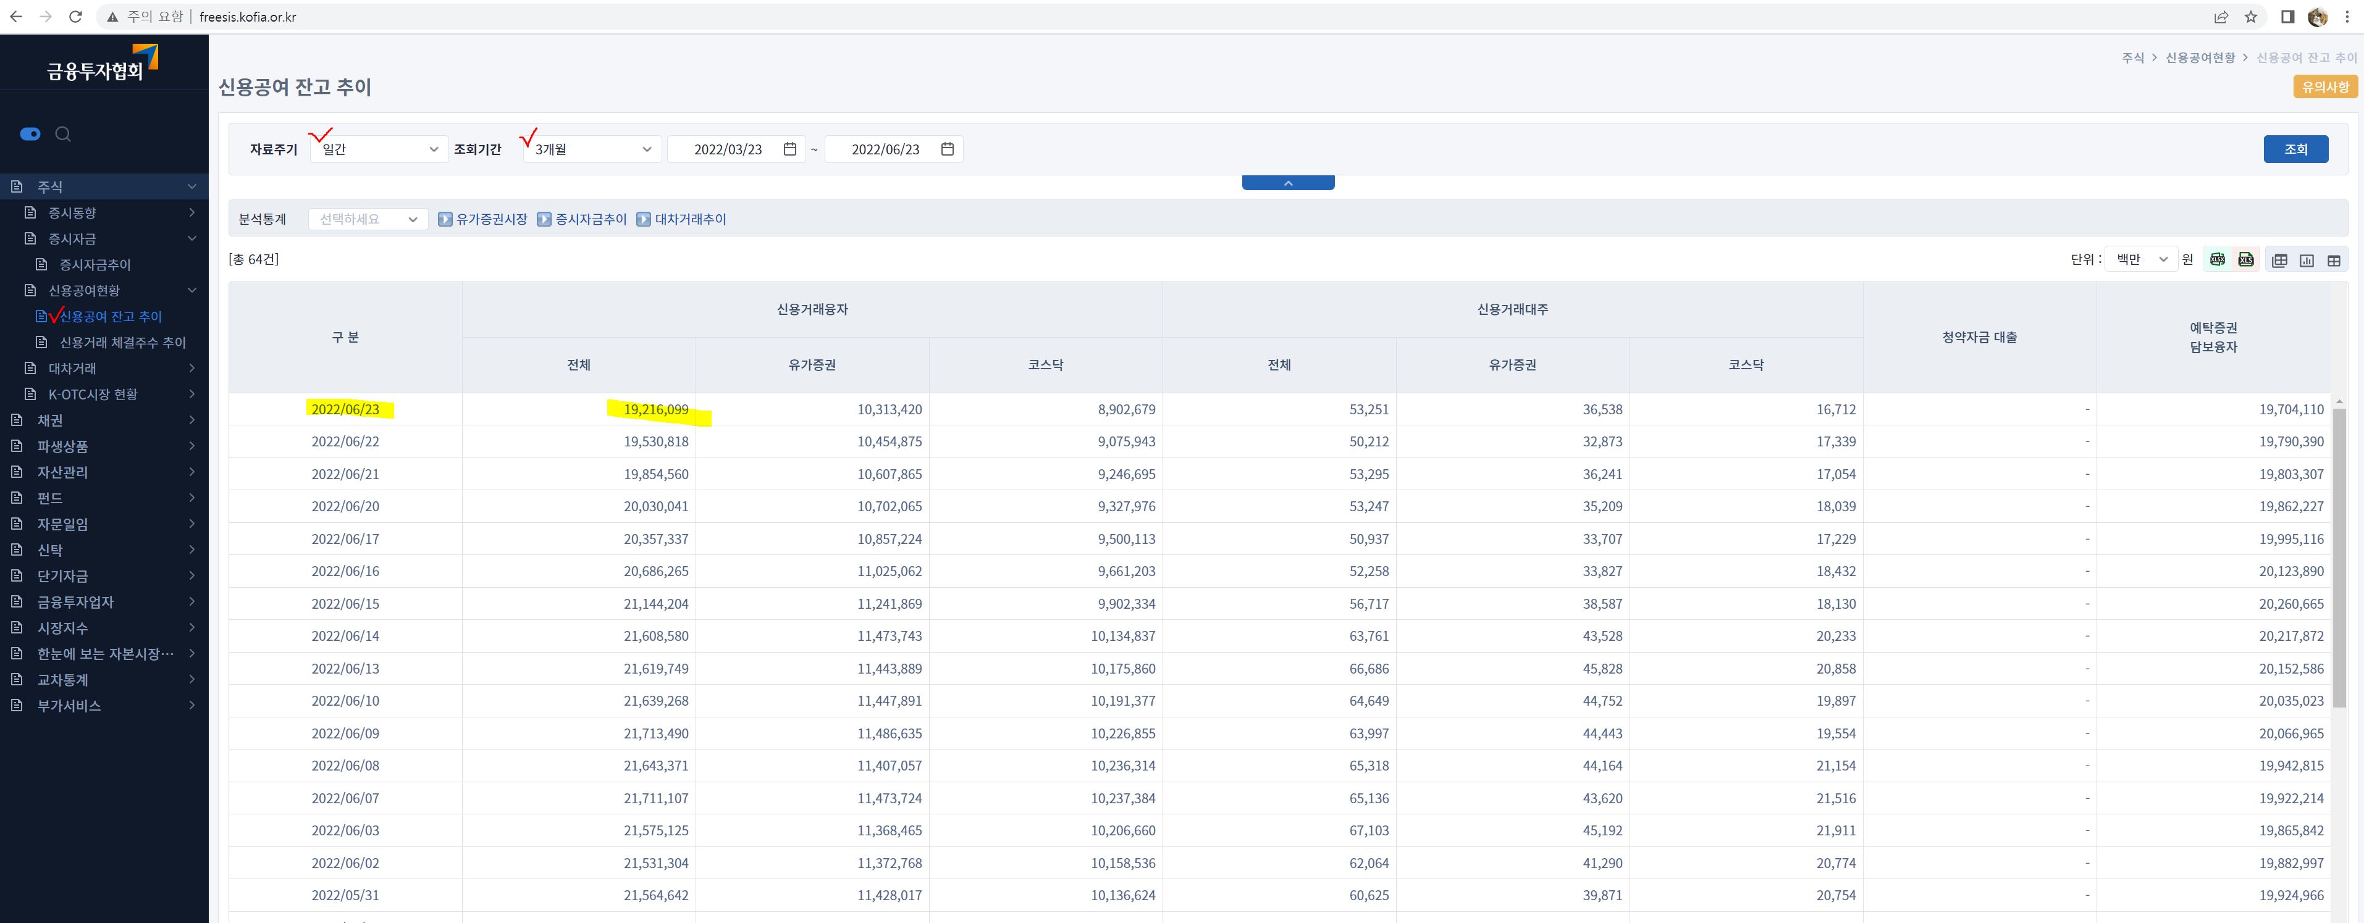The width and height of the screenshot is (2364, 923).
Task: Click the table-and-chart combined view icon
Action: coord(2279,261)
